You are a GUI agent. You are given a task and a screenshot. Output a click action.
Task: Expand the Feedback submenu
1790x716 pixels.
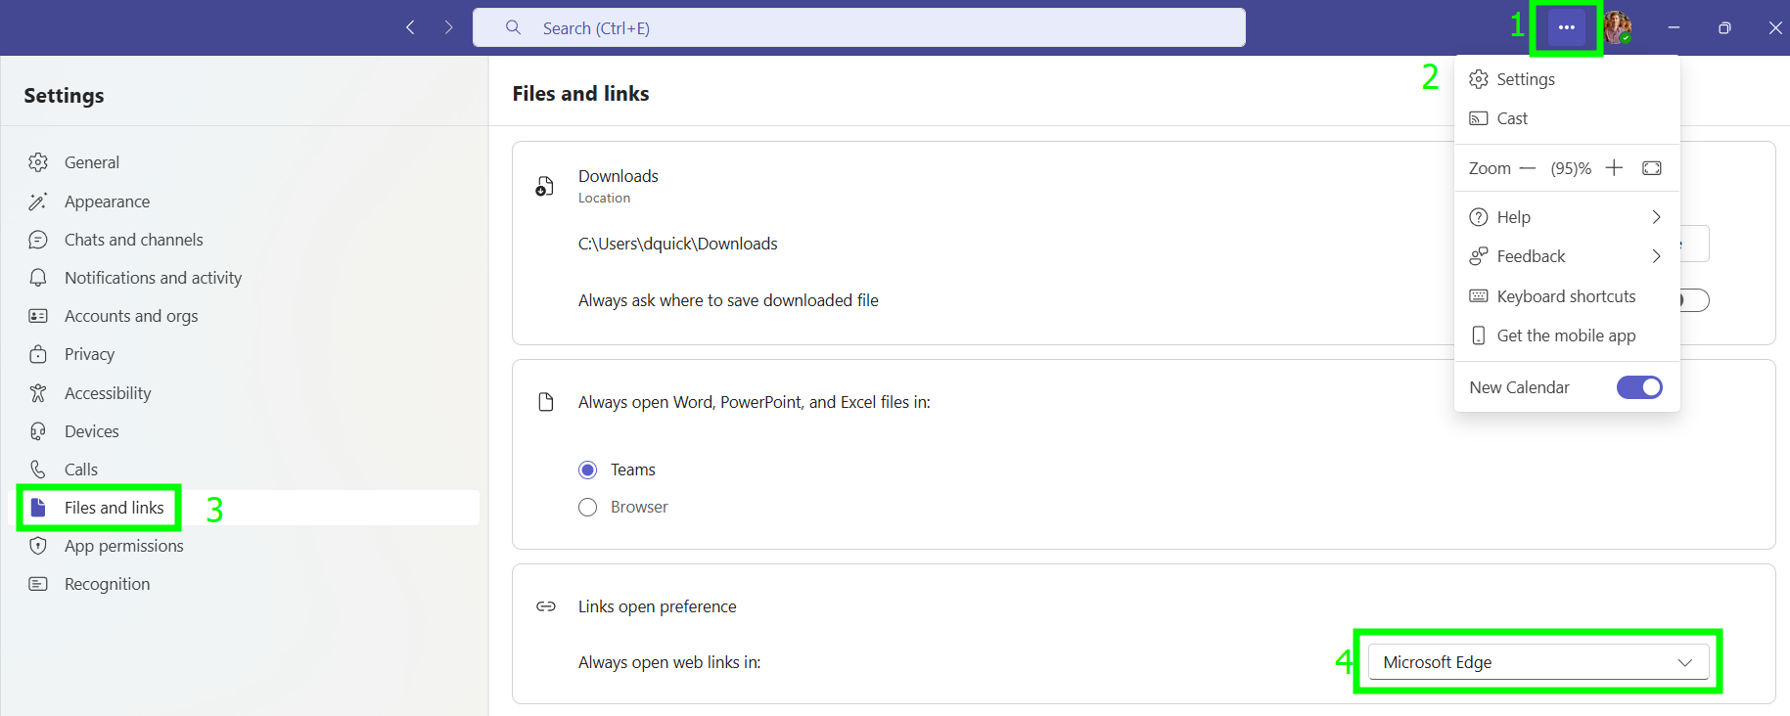[x=1566, y=256]
